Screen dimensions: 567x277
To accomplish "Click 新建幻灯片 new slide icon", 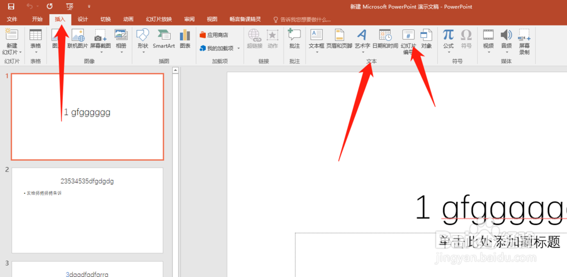I will pos(12,35).
